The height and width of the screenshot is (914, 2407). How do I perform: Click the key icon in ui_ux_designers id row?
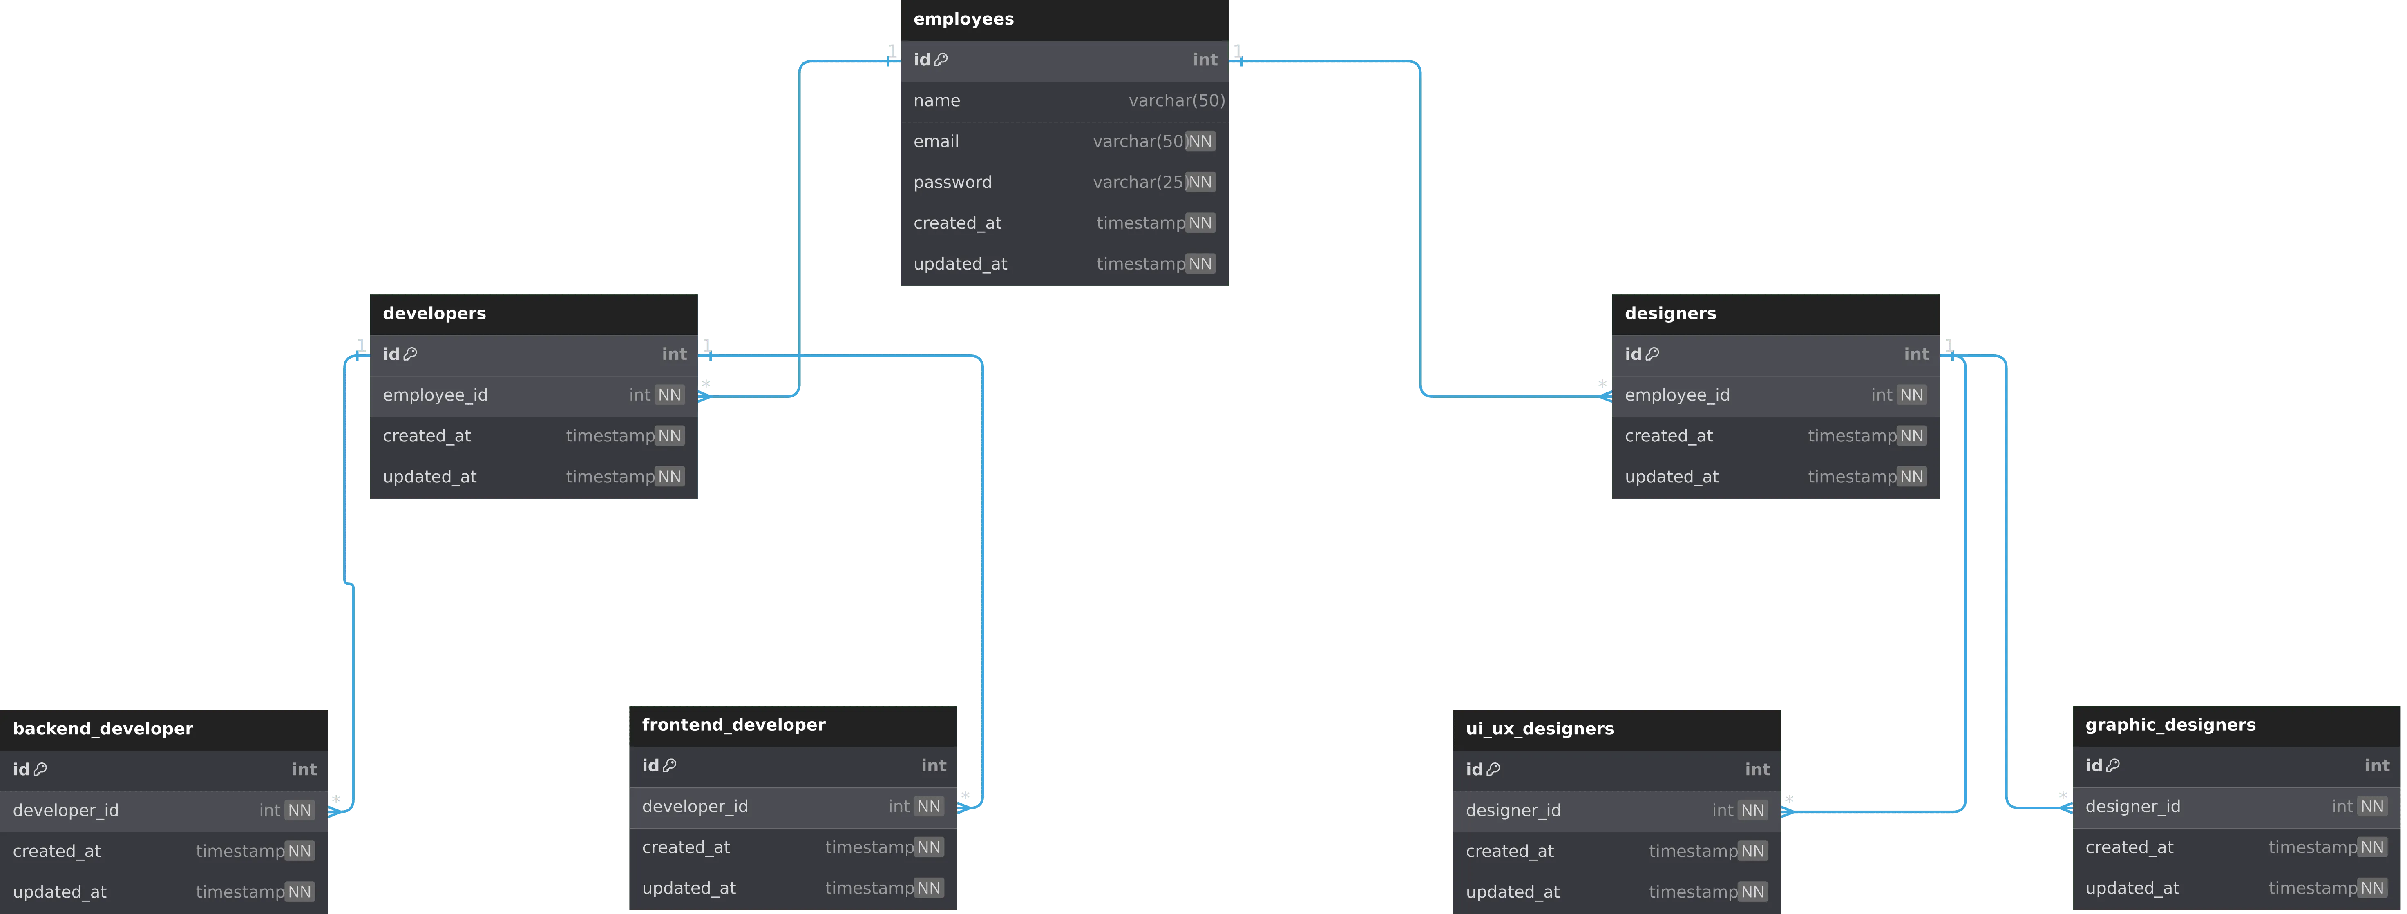(1493, 769)
